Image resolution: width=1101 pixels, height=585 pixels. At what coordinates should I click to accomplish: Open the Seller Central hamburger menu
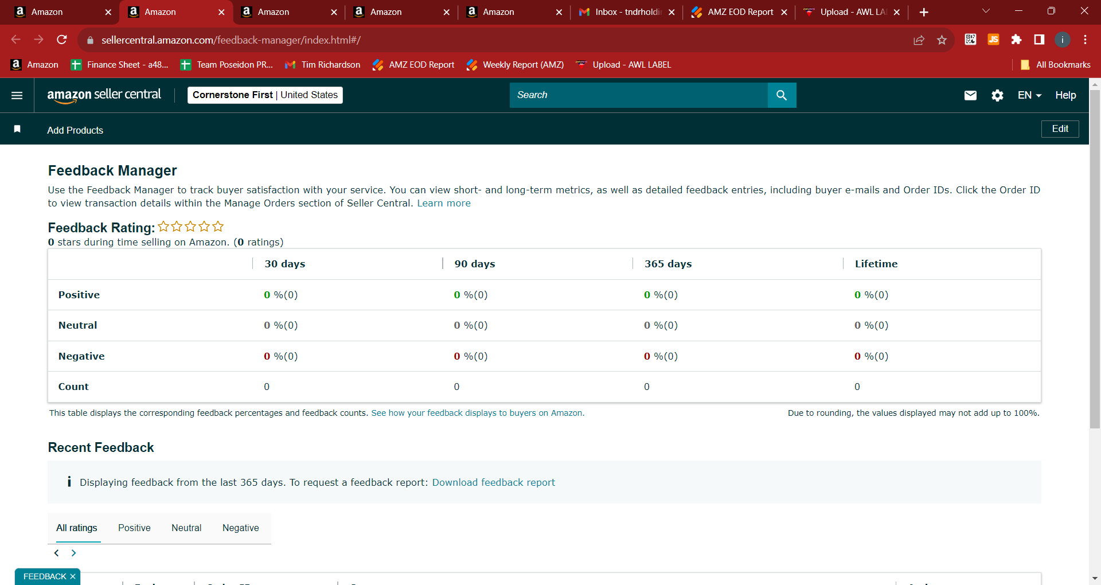pos(17,95)
